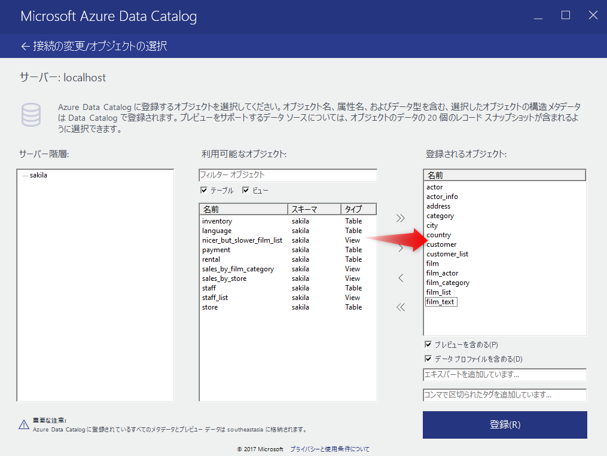
Task: Select category in registered objects
Action: point(440,216)
